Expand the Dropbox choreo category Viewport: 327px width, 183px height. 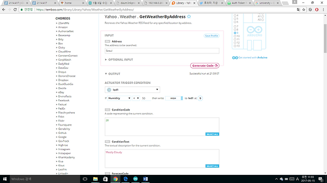[62, 80]
